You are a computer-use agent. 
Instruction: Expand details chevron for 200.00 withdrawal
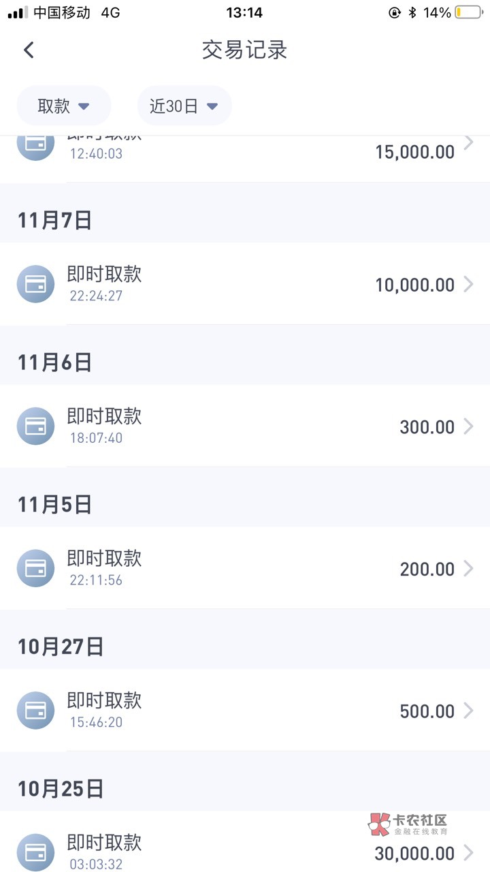point(468,568)
